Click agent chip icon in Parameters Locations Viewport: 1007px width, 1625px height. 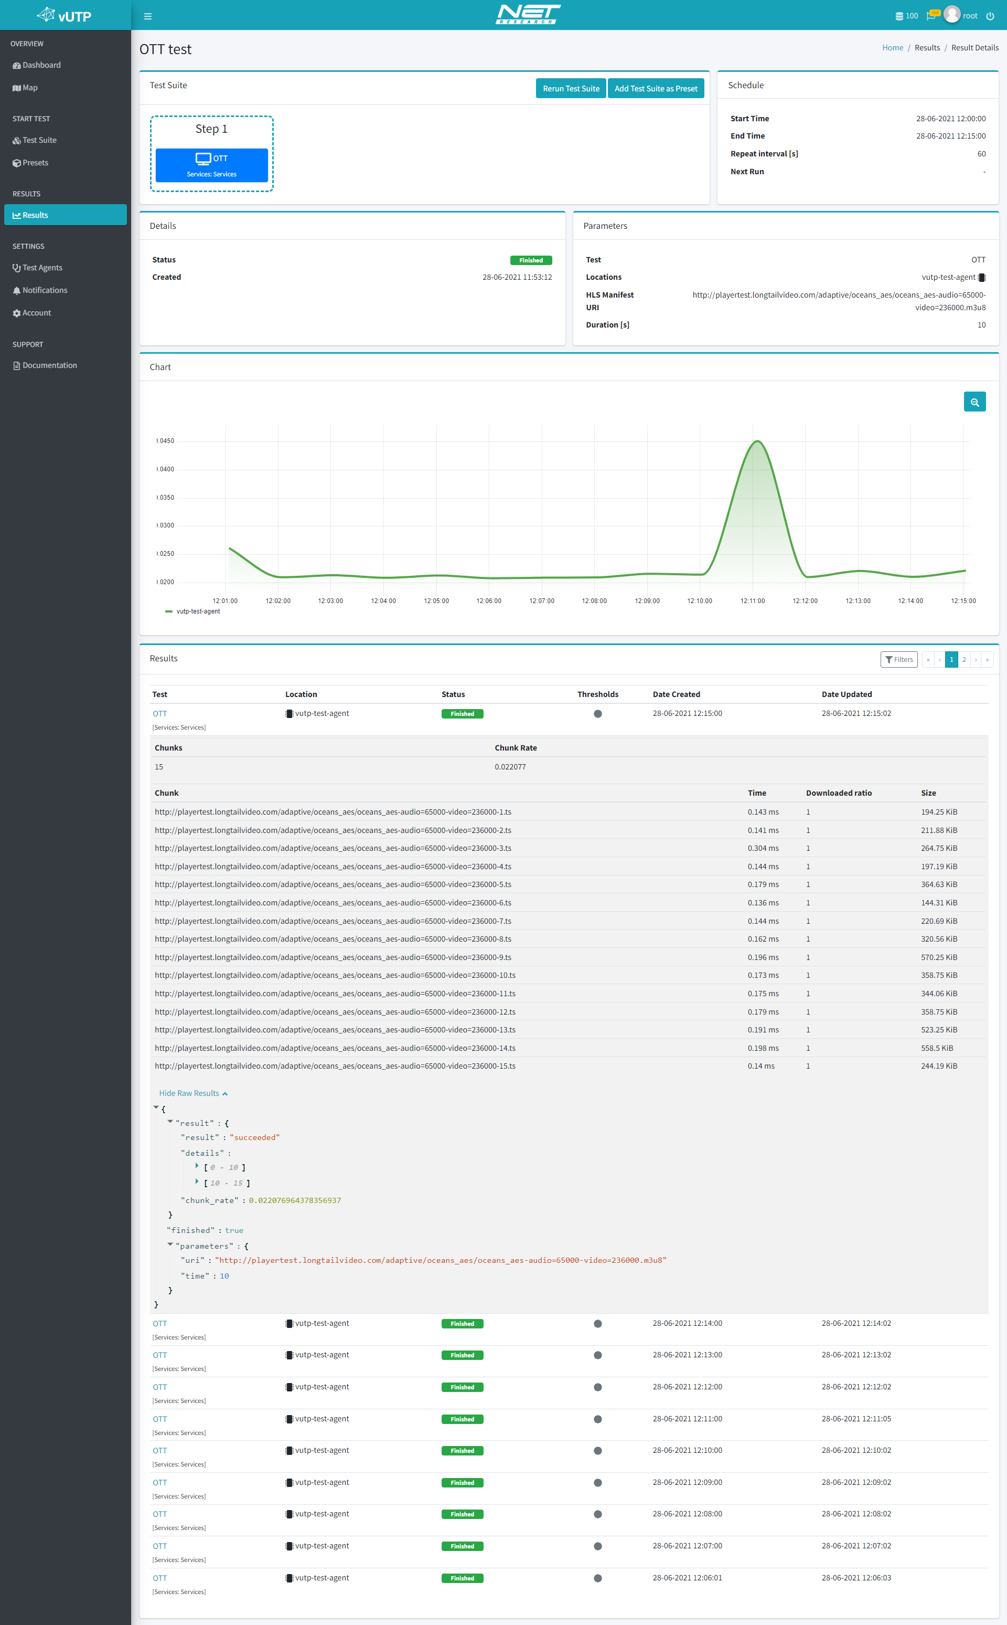[x=982, y=277]
